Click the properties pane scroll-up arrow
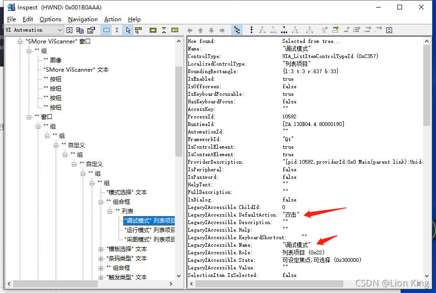Image resolution: width=436 pixels, height=293 pixels. click(427, 41)
